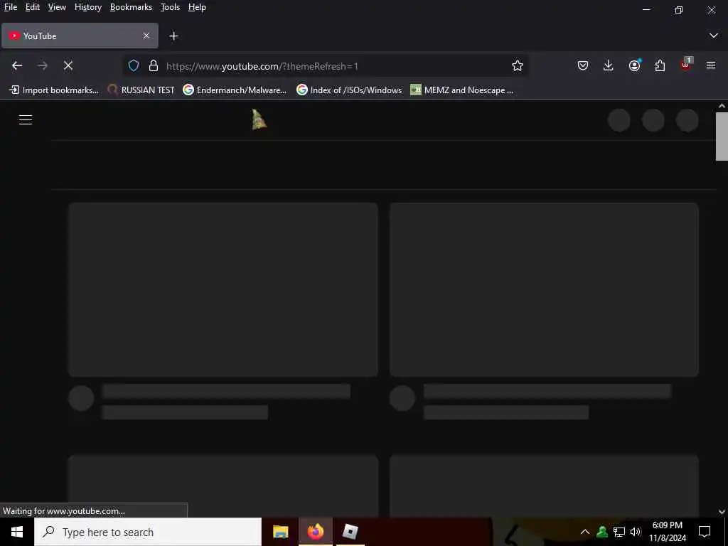Click the page logo image
Image resolution: width=728 pixels, height=546 pixels.
259,119
